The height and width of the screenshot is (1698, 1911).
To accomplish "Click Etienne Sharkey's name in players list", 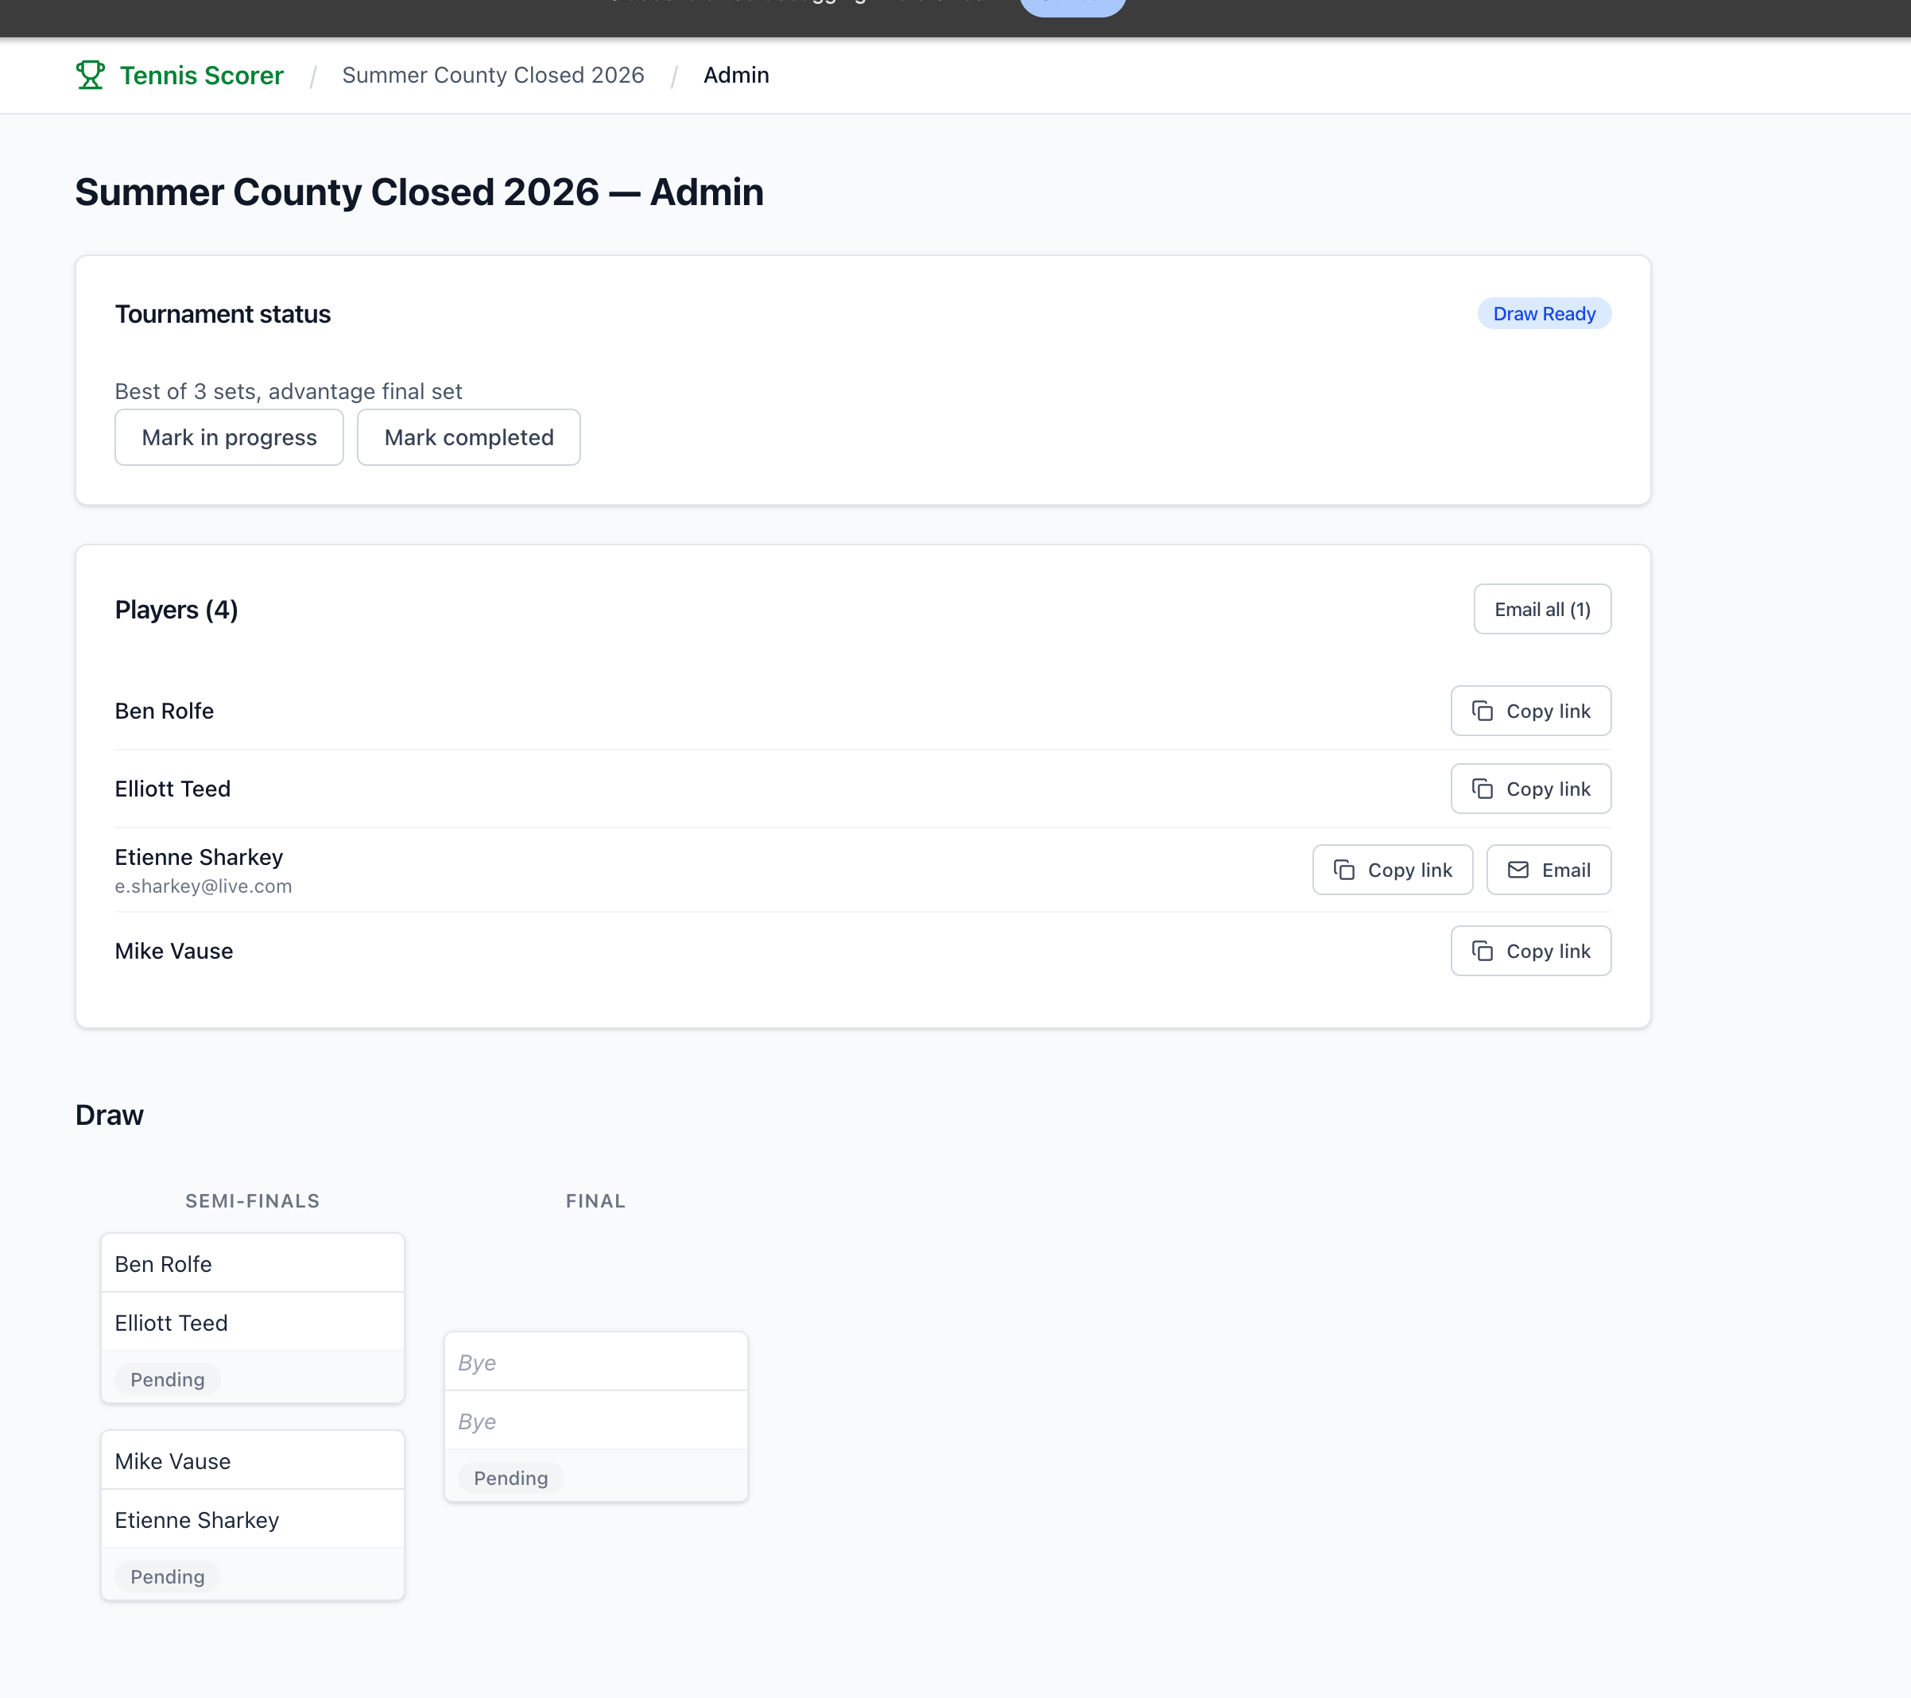I will (198, 856).
